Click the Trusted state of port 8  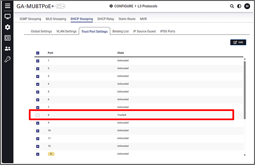[x=122, y=115]
